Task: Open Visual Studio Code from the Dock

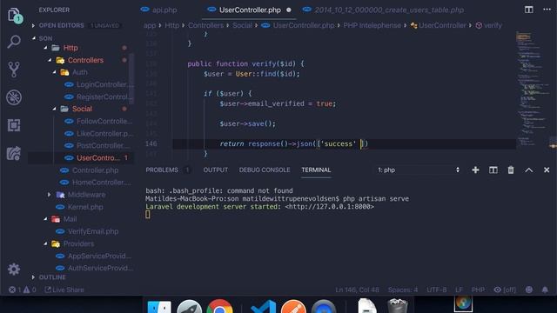Action: pyautogui.click(x=263, y=307)
